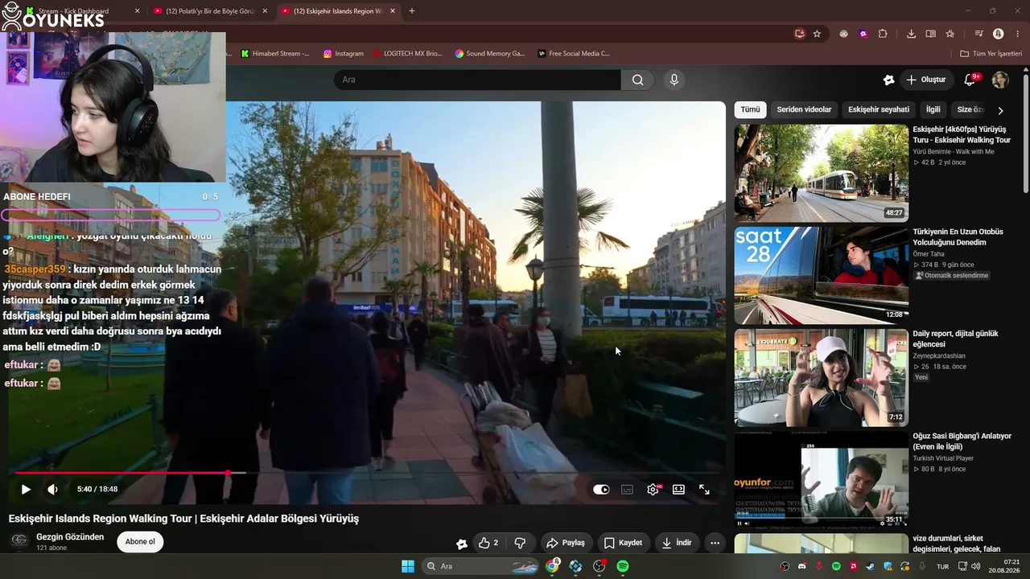Mute the video with the volume icon
This screenshot has width=1030, height=579.
pos(52,489)
